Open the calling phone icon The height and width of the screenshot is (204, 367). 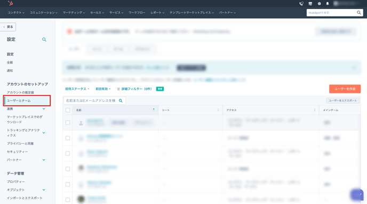pos(301,4)
